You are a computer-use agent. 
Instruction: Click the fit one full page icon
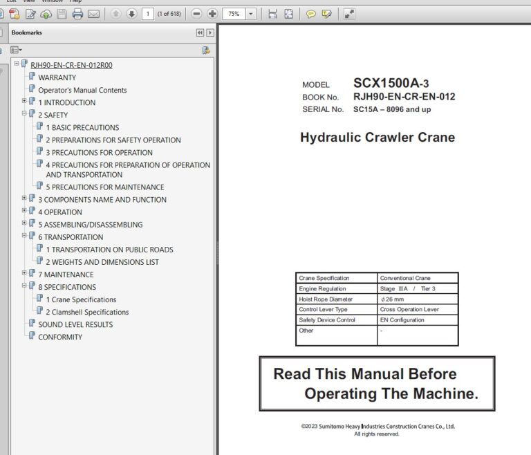[288, 14]
